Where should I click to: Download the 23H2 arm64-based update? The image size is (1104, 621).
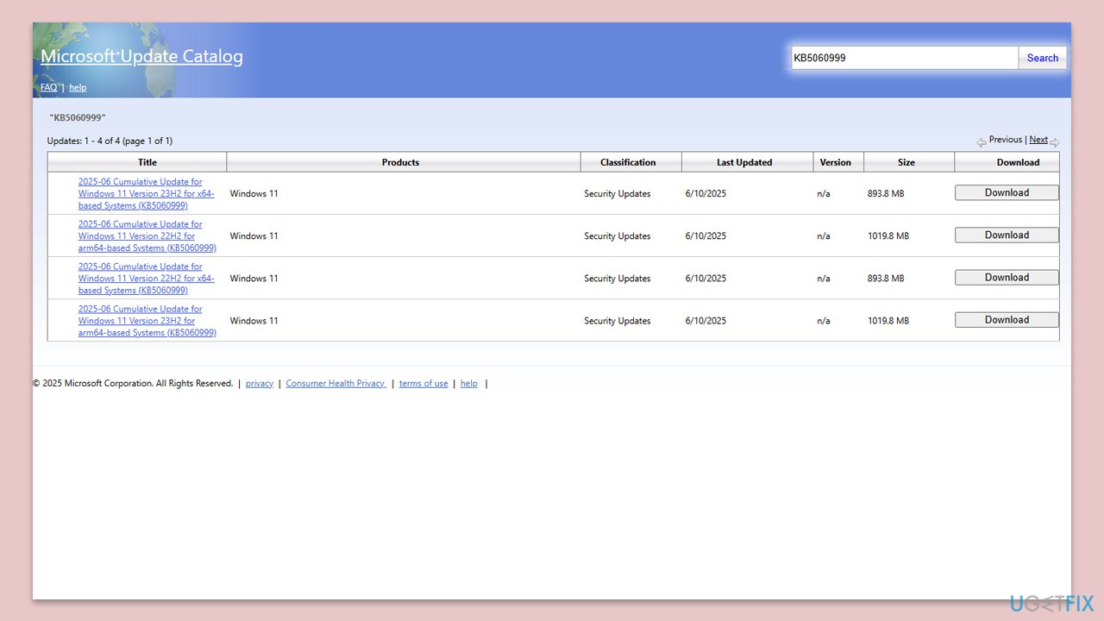point(1007,320)
